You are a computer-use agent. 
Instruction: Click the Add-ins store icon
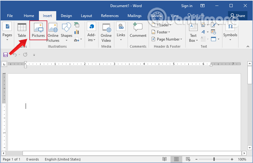(x=91, y=32)
